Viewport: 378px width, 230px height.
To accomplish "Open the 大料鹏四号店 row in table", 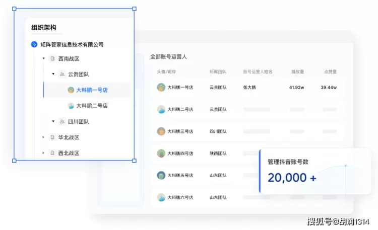I will pos(180,154).
